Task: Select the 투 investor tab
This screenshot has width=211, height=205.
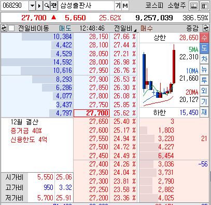Action: click(204, 80)
